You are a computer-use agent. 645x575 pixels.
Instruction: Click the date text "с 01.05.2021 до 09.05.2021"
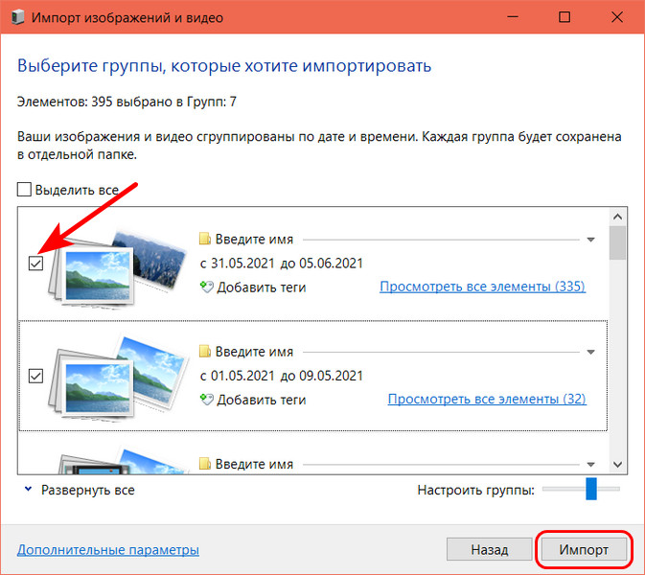[x=282, y=376]
